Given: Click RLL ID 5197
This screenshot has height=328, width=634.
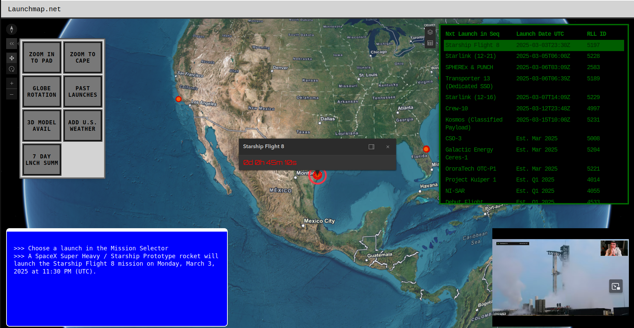Looking at the screenshot, I should click(x=593, y=45).
